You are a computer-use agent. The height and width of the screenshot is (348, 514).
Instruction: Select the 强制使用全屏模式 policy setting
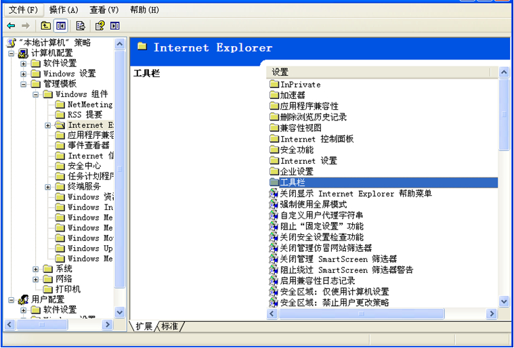[313, 204]
